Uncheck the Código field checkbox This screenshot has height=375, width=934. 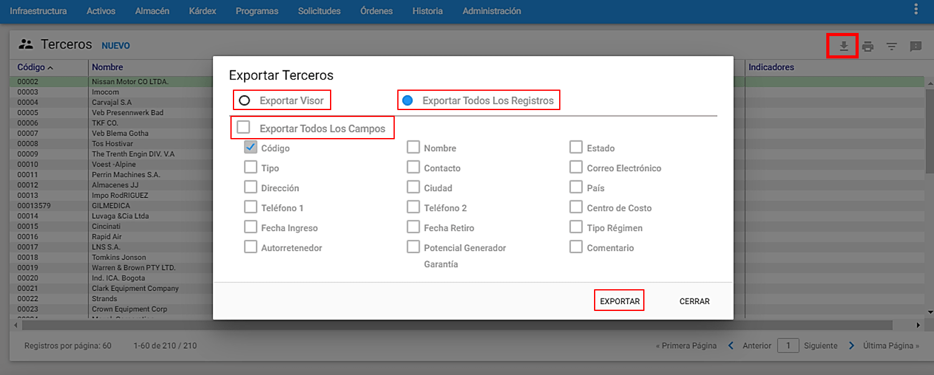250,147
